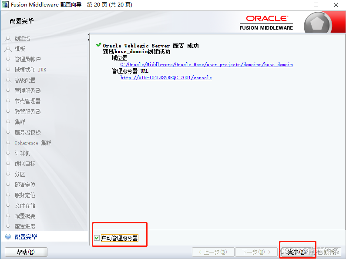This screenshot has width=346, height=259.
Task: Select the 高级配置 step
Action: click(x=25, y=80)
